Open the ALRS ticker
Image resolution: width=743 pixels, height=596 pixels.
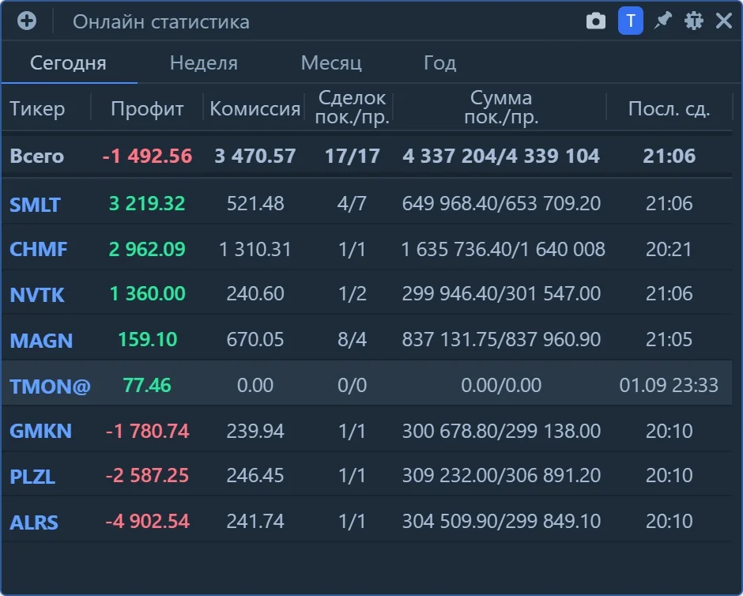[34, 522]
